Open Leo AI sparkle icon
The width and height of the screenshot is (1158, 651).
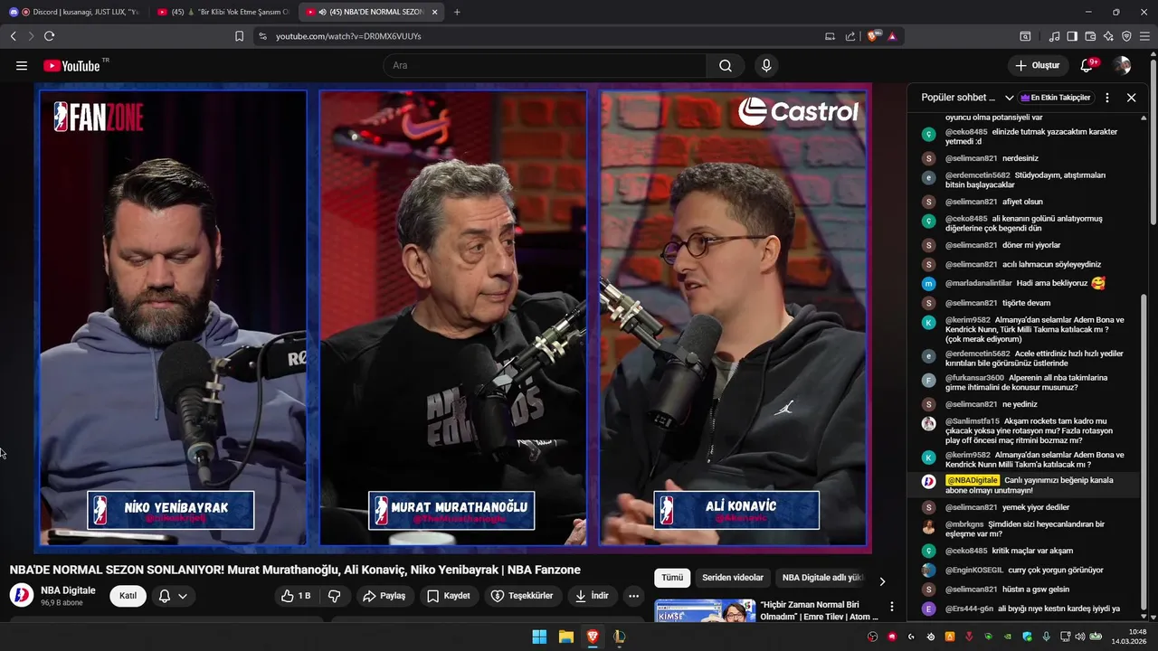[1108, 36]
